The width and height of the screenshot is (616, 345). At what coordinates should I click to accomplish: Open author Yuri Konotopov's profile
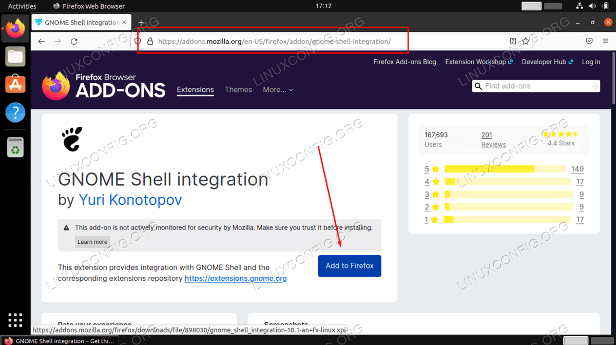[x=130, y=200]
